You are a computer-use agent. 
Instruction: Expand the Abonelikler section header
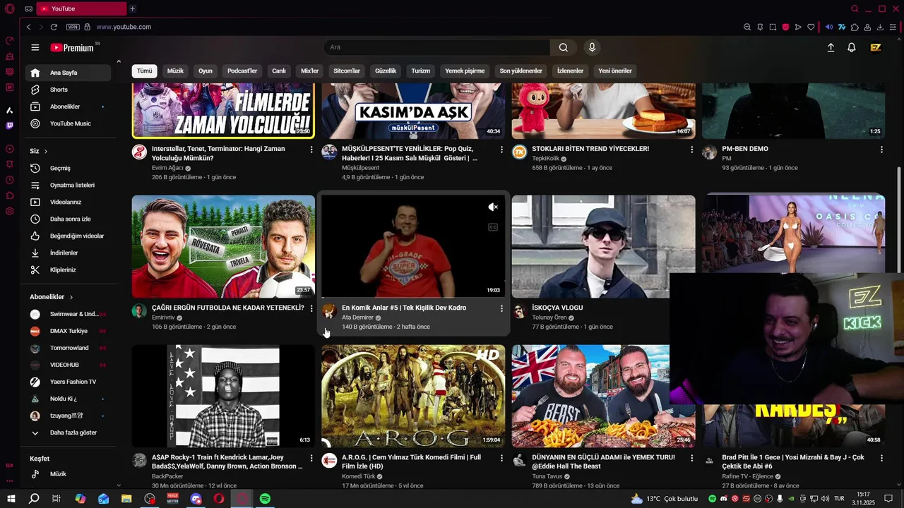tap(51, 297)
